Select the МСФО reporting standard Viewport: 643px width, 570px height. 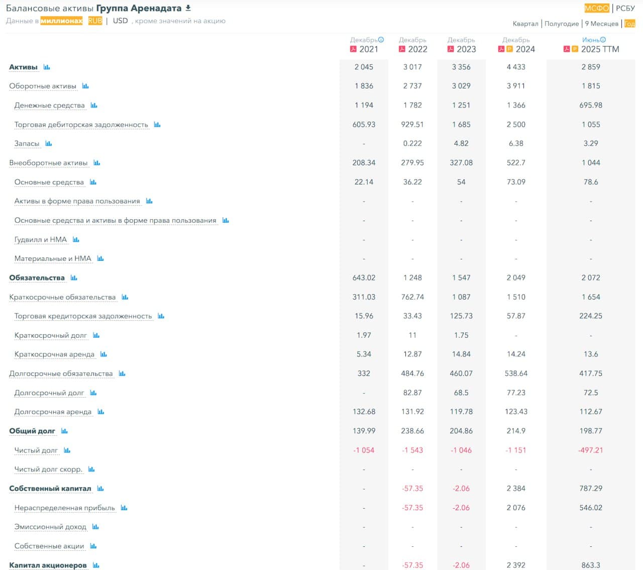tap(596, 8)
